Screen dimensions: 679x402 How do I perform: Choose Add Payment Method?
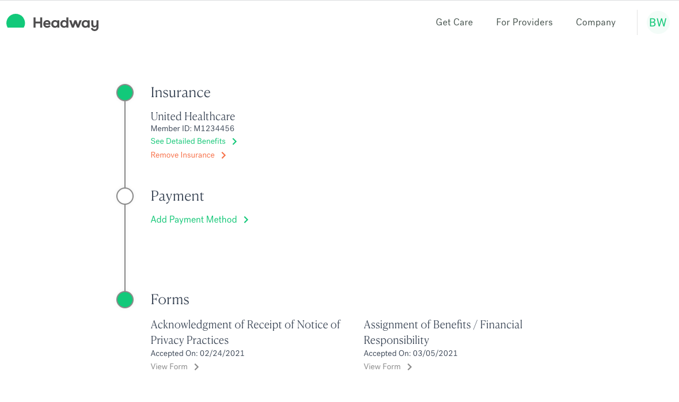pos(194,220)
